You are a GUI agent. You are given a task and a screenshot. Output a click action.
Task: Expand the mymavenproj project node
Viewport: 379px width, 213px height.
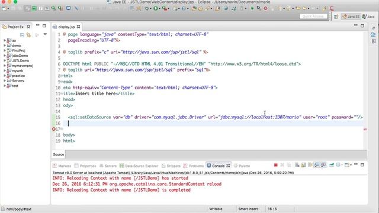(x=5, y=66)
